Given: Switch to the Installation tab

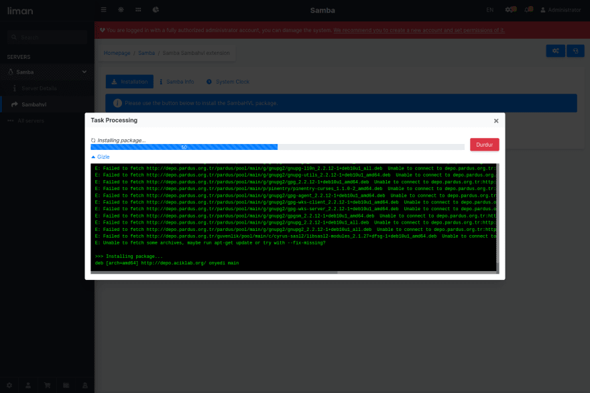Looking at the screenshot, I should (129, 82).
